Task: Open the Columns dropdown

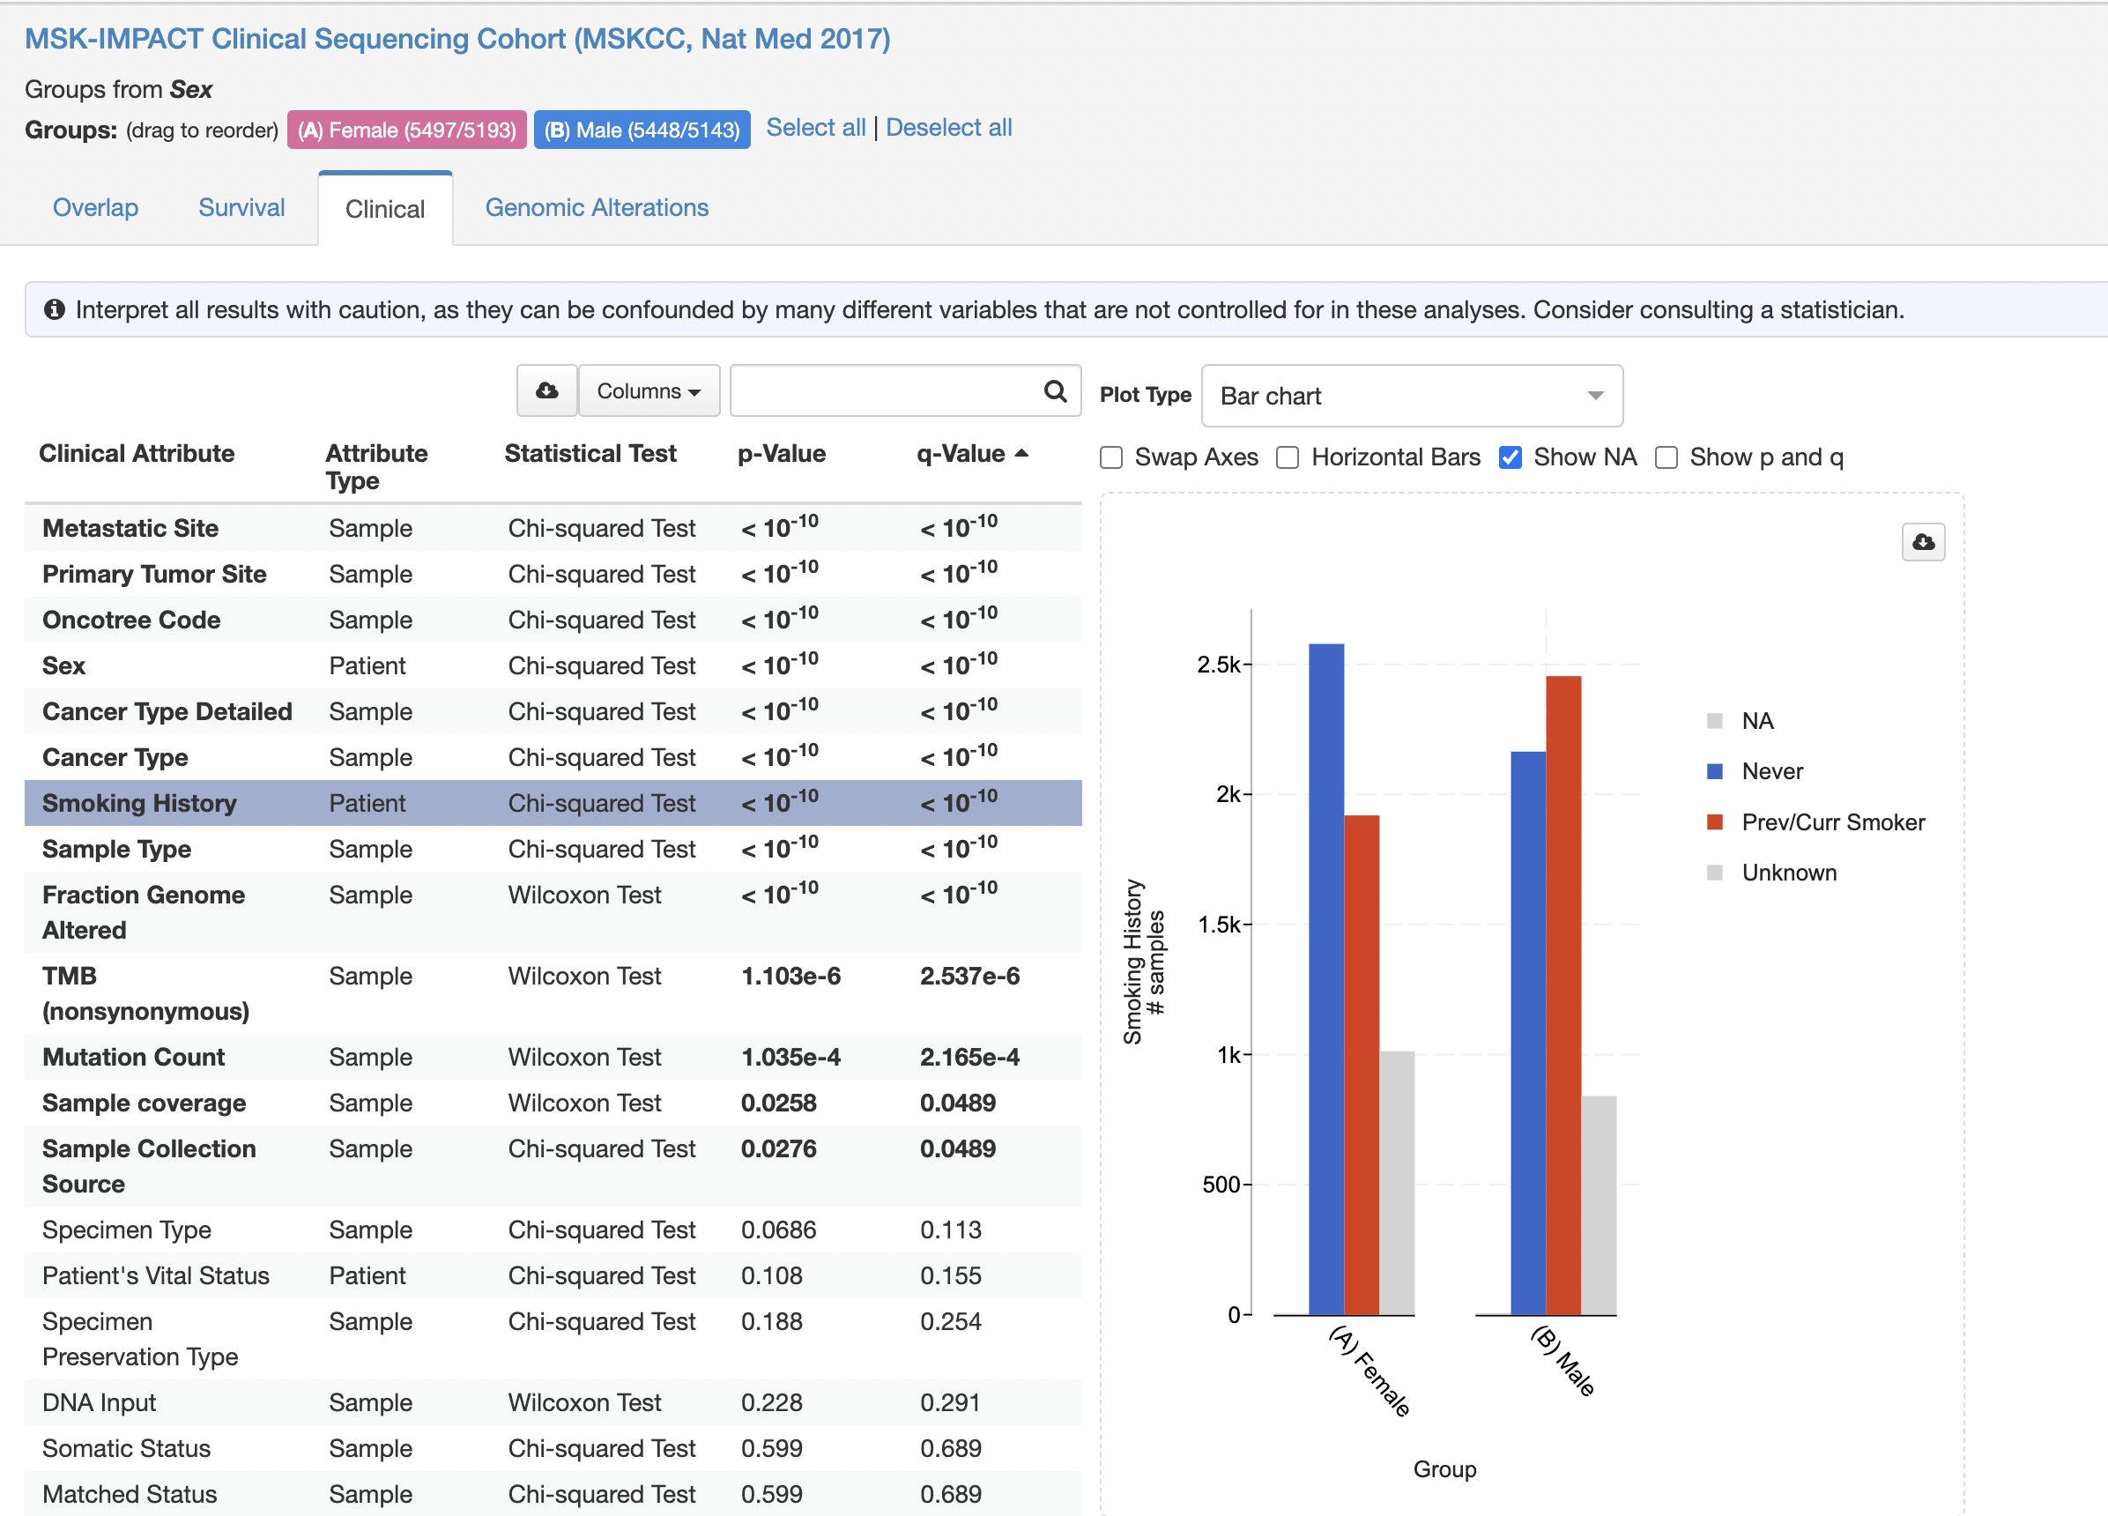Action: point(649,390)
